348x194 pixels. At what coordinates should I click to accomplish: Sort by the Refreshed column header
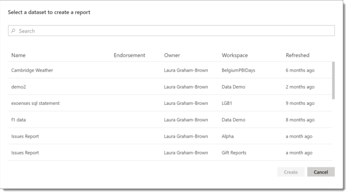pos(297,55)
